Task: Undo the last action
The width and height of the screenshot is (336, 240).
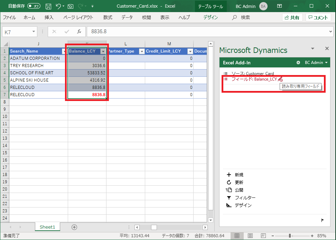Action: tap(58, 6)
